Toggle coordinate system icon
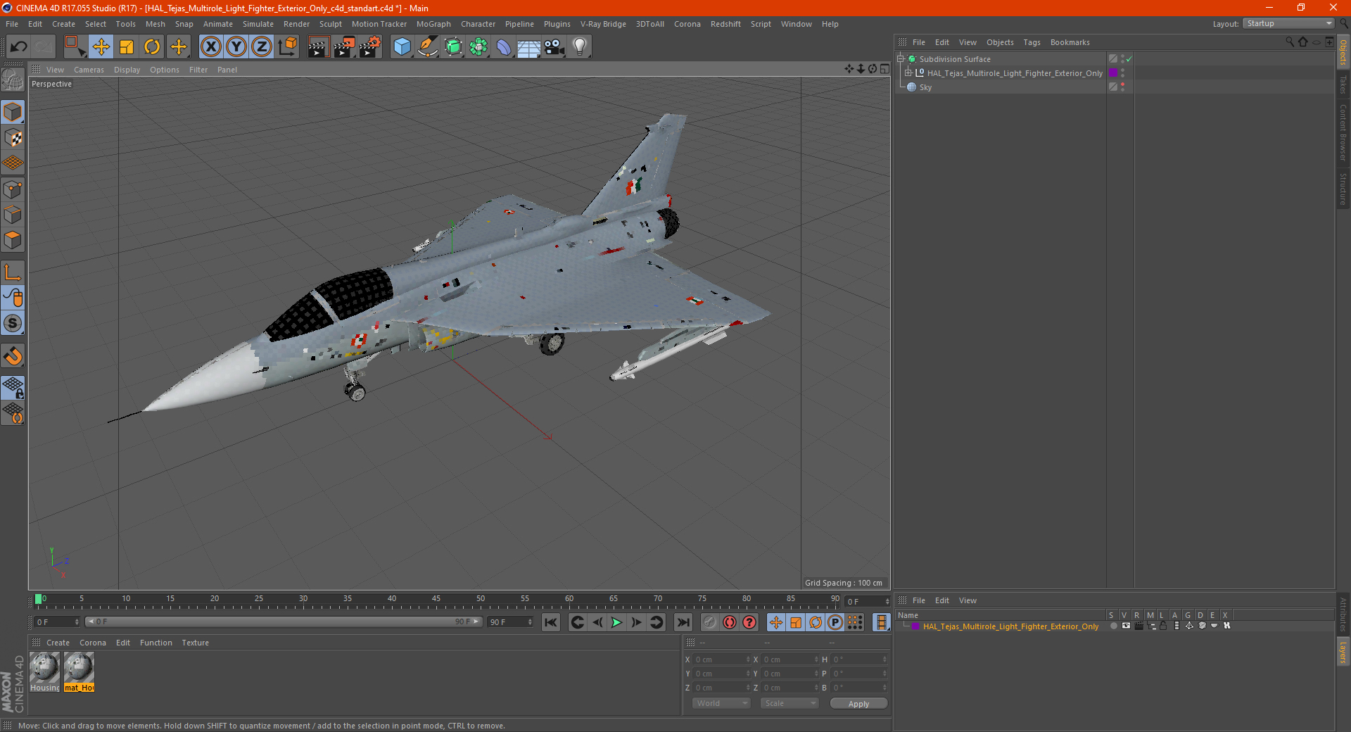 287,47
